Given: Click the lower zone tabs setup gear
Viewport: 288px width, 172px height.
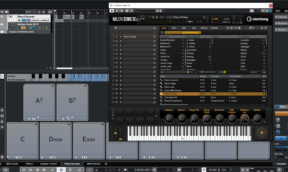Looking at the screenshot, I should click(x=106, y=164).
